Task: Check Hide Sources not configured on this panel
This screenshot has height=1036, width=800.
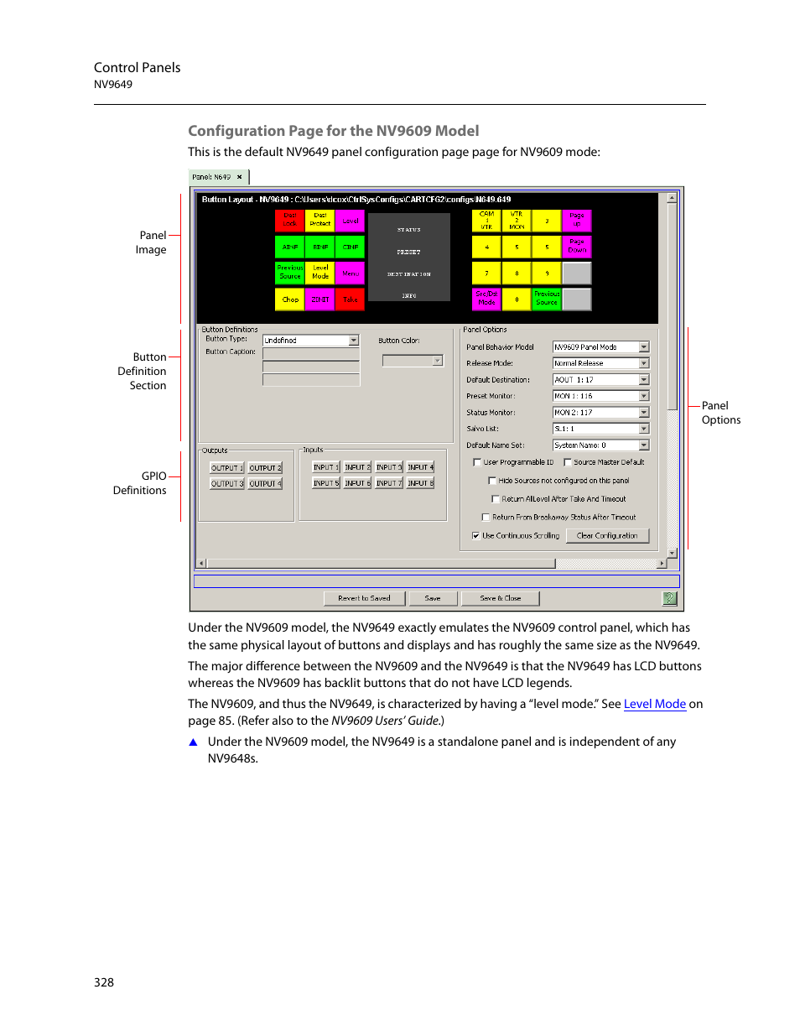Action: click(492, 481)
